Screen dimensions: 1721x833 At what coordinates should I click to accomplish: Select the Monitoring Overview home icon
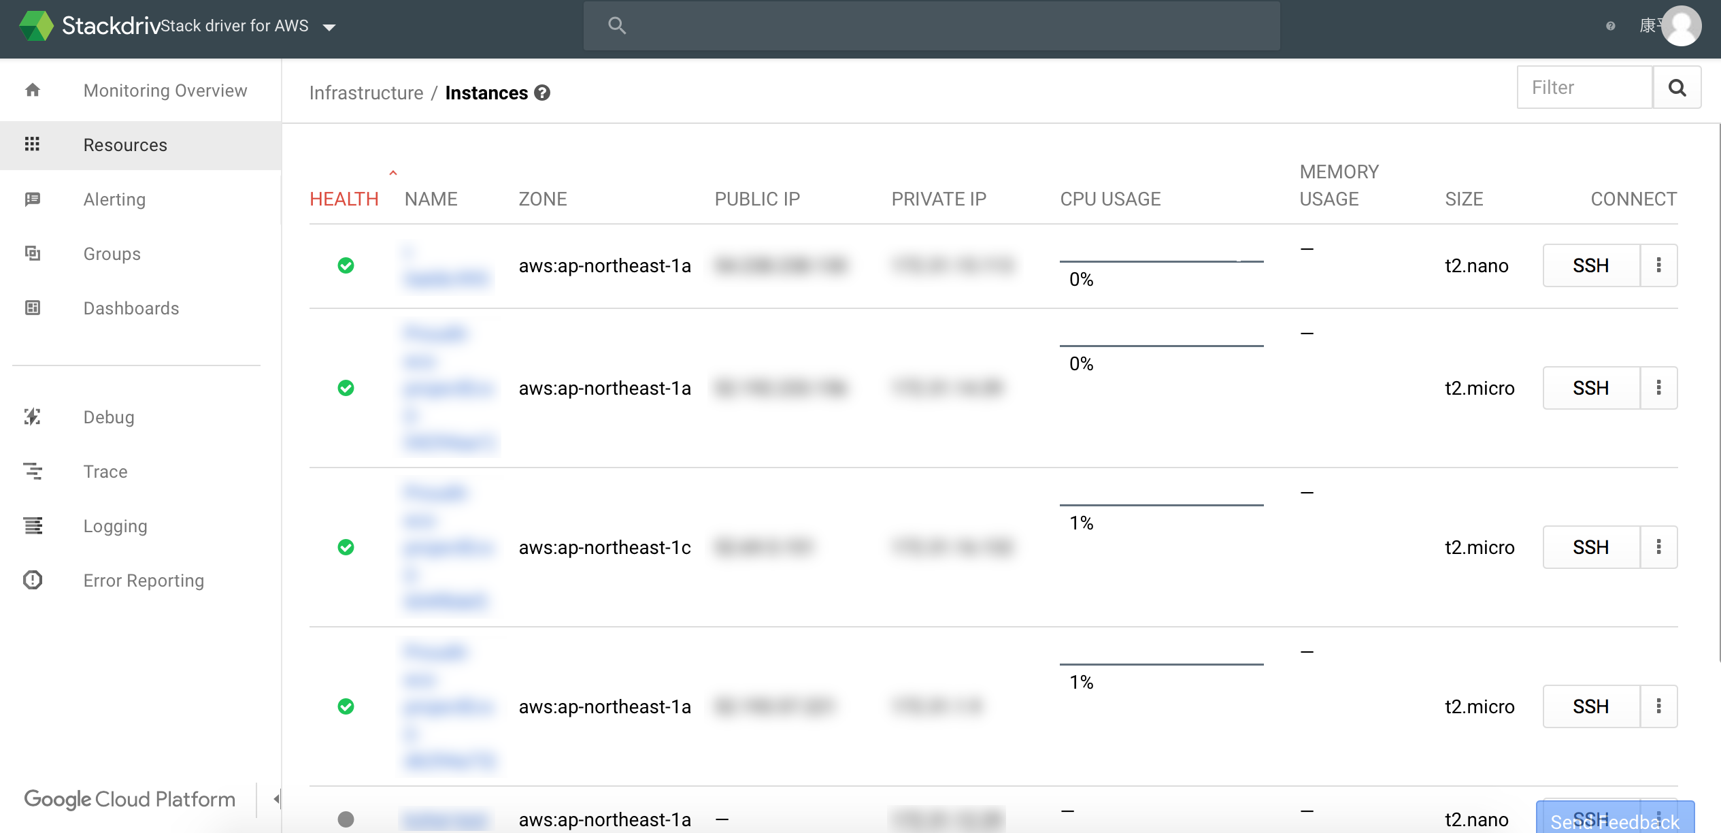(32, 90)
